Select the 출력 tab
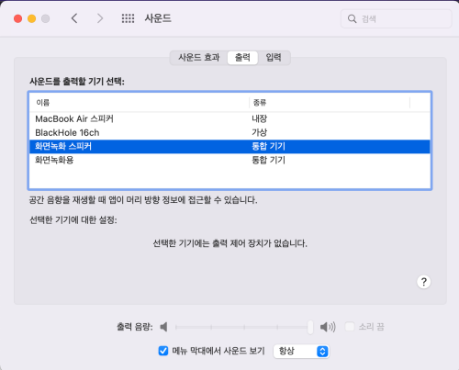459x370 pixels. [242, 57]
